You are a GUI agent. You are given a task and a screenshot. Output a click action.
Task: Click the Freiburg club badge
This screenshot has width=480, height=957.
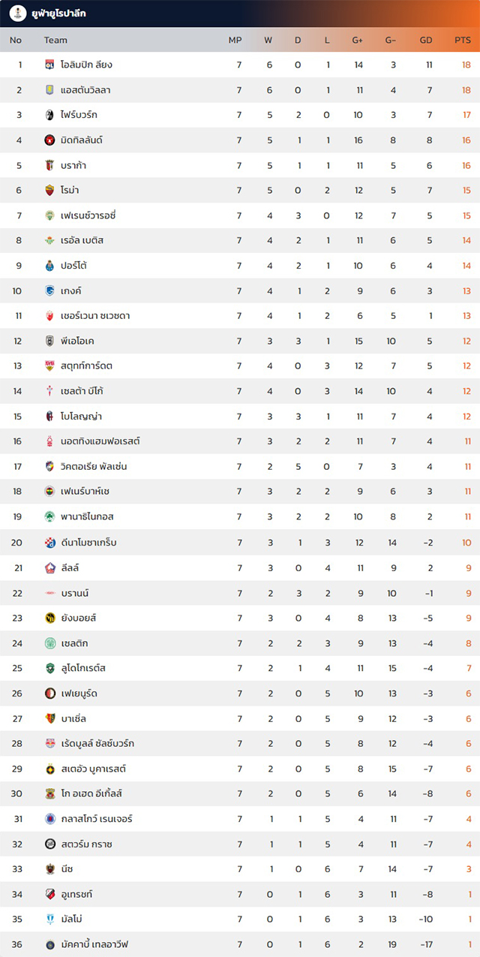50,115
